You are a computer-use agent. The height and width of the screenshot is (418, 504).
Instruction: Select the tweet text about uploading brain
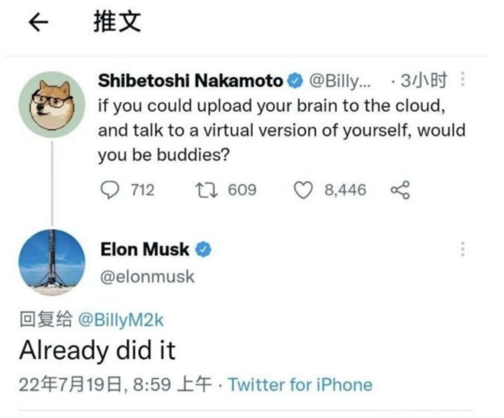coord(281,130)
